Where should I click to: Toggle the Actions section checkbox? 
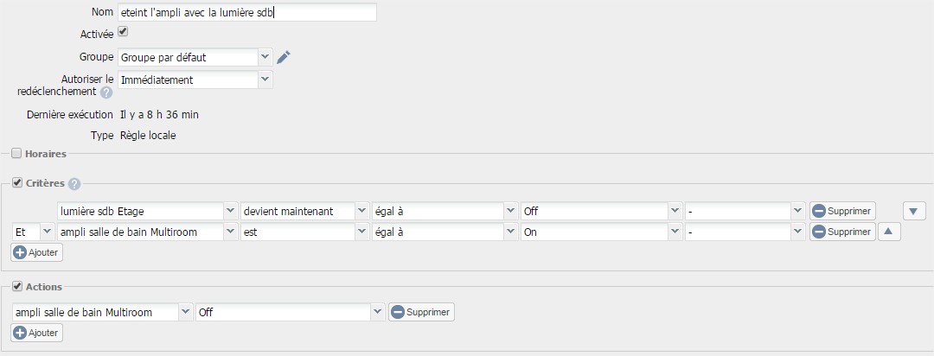[16, 286]
